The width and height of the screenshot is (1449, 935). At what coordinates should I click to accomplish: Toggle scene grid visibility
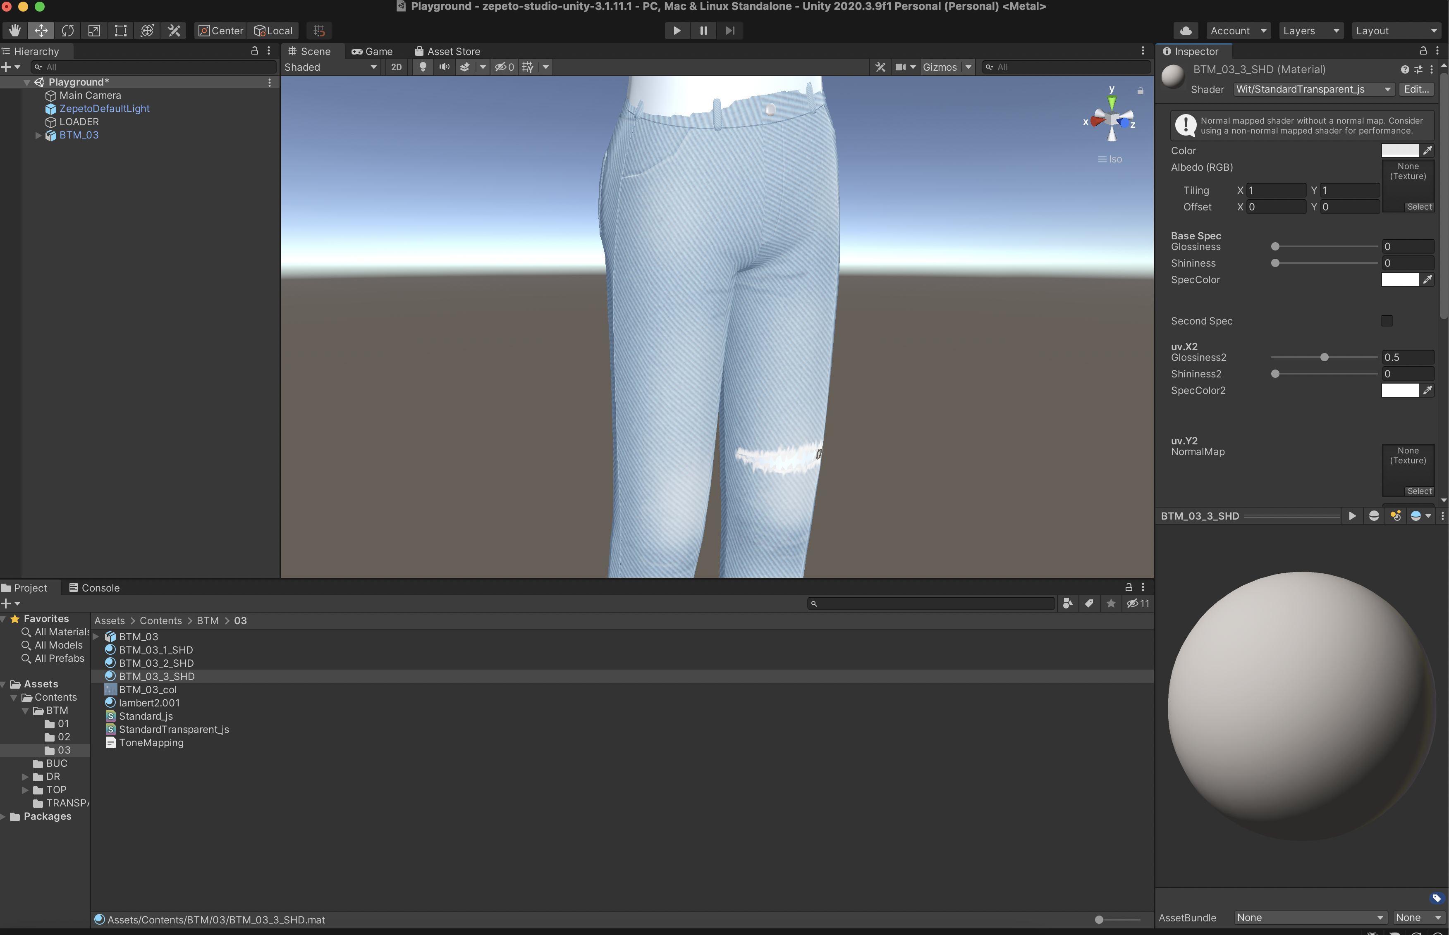point(528,67)
